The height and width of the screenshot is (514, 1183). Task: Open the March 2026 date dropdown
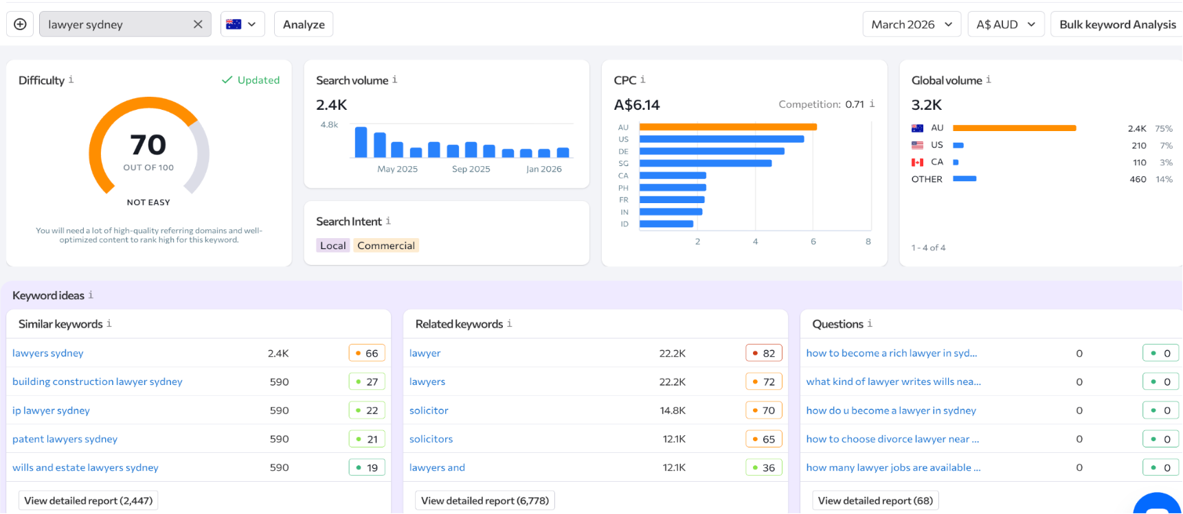[912, 24]
